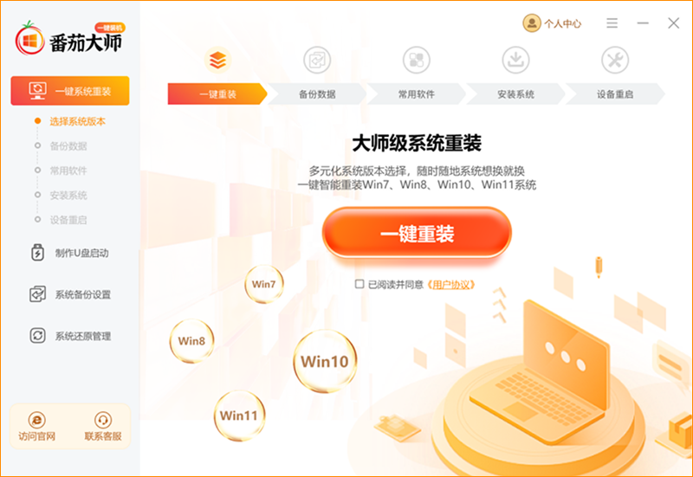
Task: Click the Win10 bubble
Action: coord(325,361)
